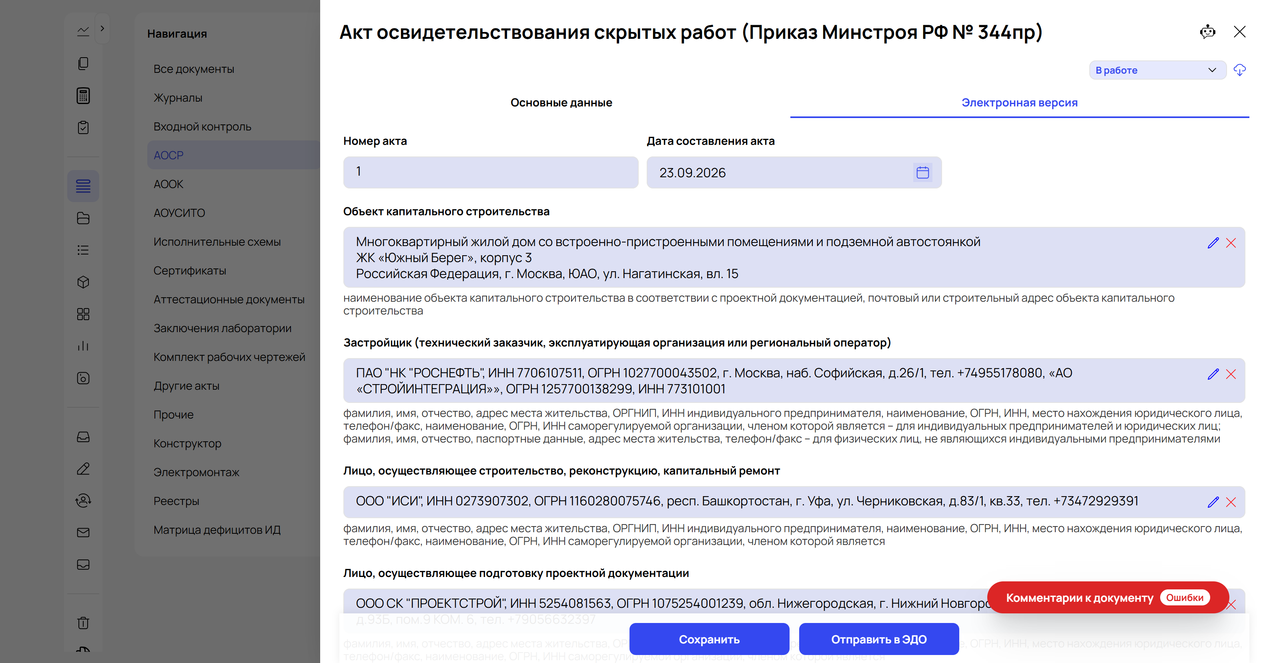
Task: Delete the ООО ИСИ contractor entry
Action: click(x=1231, y=503)
